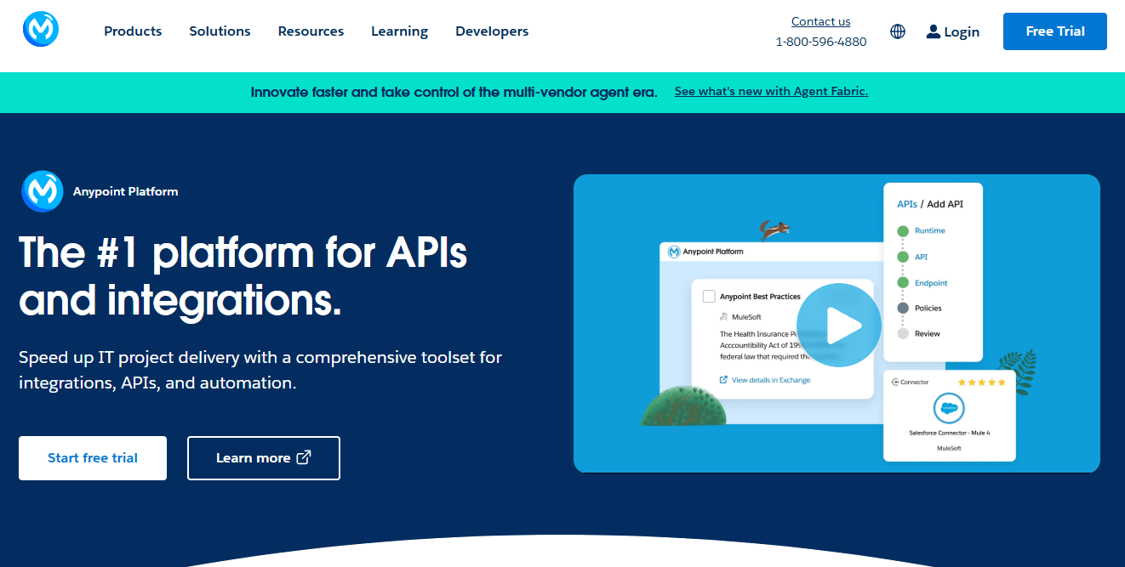
Task: Open See what's new with Agent Fabric link
Action: tap(771, 92)
